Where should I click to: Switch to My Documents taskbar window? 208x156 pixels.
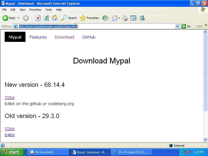pos(48,152)
